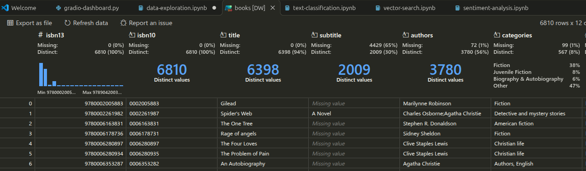Viewport: 586px width, 171px height.
Task: Open the text-classification.ipynb tab
Action: pos(324,8)
